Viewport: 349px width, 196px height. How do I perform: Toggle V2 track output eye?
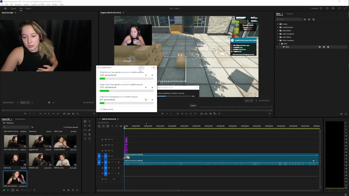click(x=112, y=151)
